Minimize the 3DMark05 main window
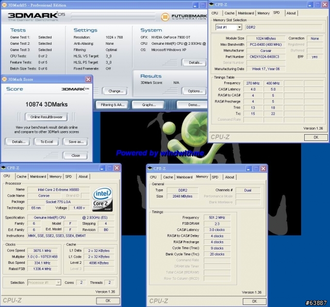The height and width of the screenshot is (307, 330). [195, 5]
